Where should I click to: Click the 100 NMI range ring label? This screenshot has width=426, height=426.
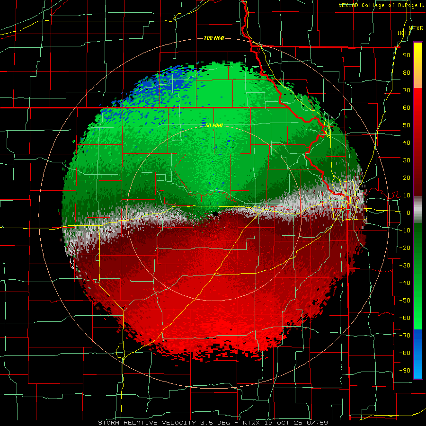(x=214, y=38)
